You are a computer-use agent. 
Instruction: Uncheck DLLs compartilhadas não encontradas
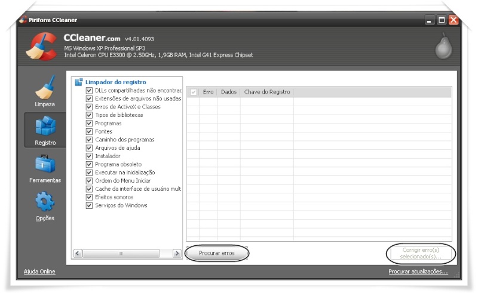[x=89, y=91]
